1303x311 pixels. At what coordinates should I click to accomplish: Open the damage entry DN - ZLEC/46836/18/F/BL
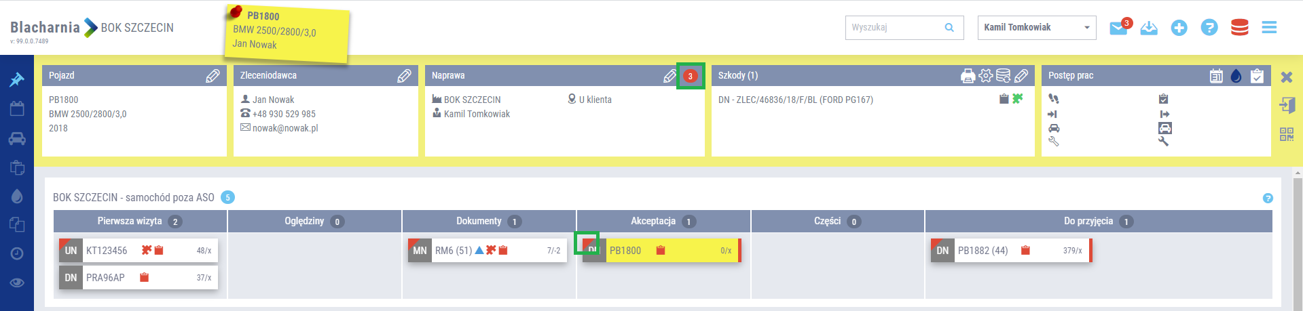tap(795, 100)
